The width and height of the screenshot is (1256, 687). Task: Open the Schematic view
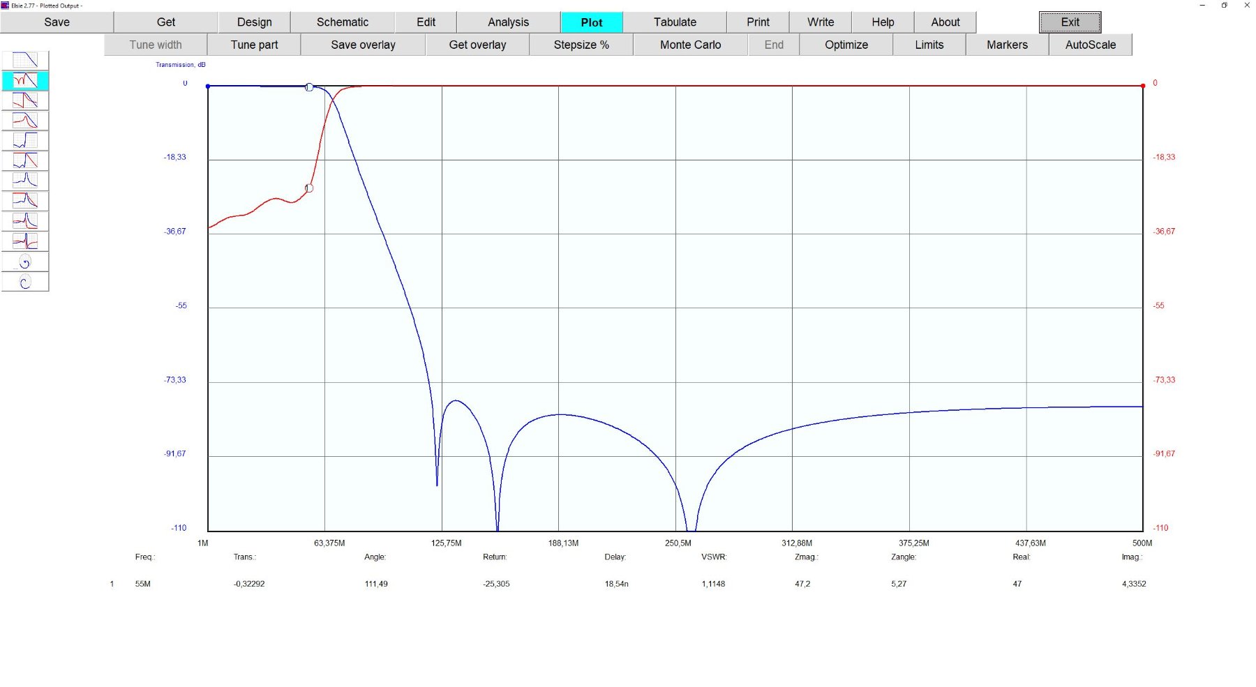coord(343,22)
